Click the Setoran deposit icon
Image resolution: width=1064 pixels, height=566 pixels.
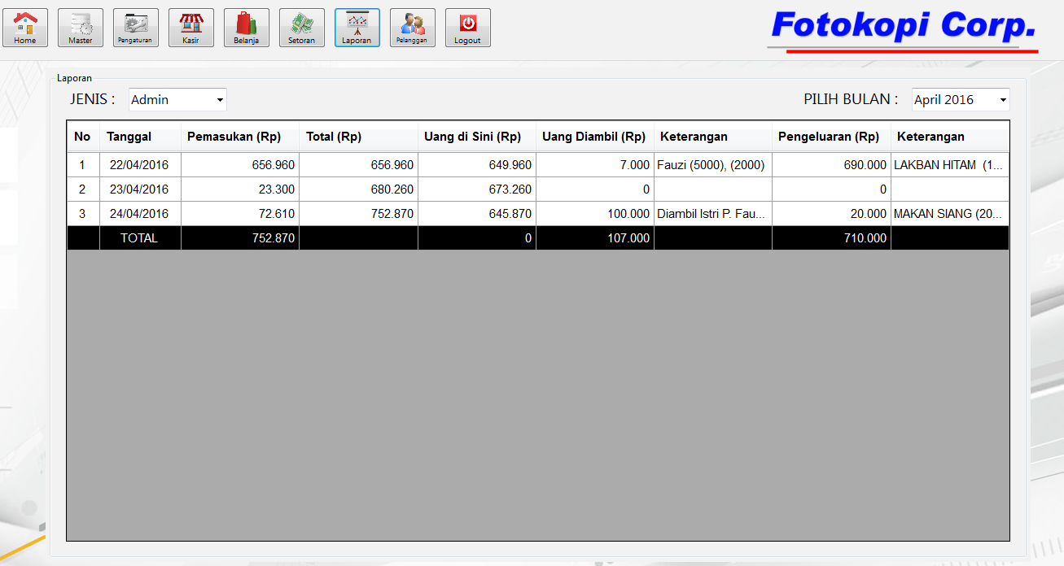(x=301, y=27)
